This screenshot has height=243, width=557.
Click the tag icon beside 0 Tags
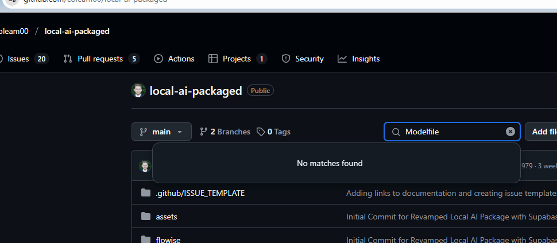pos(261,132)
